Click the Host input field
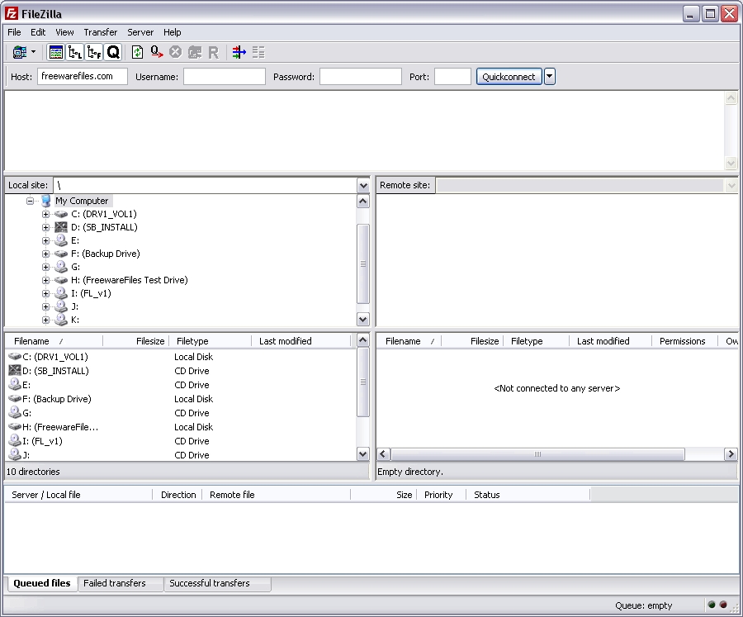 (x=83, y=76)
